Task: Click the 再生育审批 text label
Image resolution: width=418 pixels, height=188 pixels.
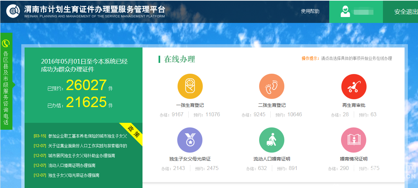Action: click(x=354, y=105)
